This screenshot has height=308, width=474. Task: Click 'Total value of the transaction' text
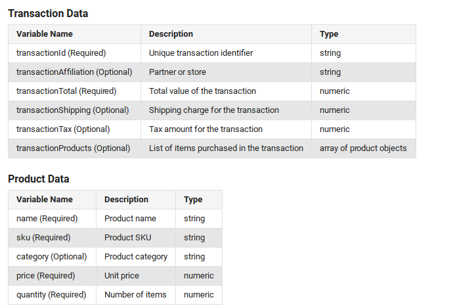tap(202, 91)
